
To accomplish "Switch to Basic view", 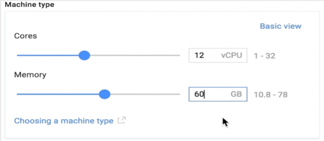I will pyautogui.click(x=280, y=26).
